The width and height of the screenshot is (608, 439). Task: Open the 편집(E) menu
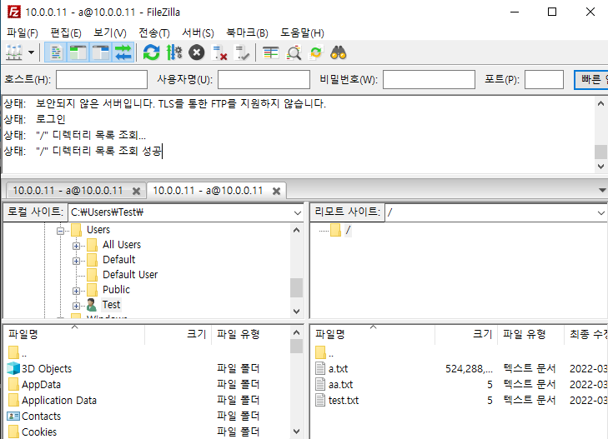pos(66,33)
